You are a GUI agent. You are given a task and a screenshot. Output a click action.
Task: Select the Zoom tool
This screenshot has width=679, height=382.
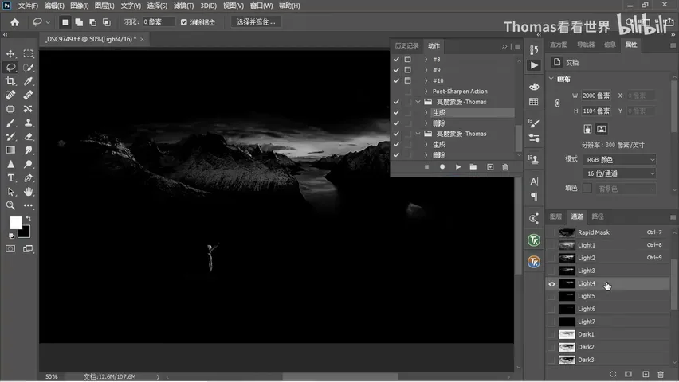point(10,205)
